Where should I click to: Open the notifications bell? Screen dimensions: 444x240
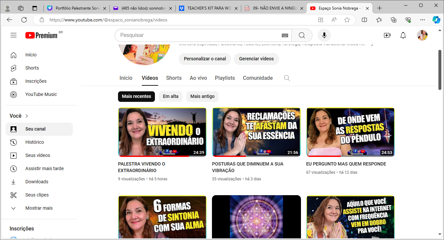point(403,35)
